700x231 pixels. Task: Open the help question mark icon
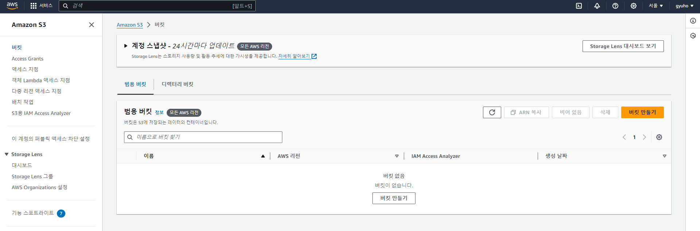pyautogui.click(x=615, y=6)
